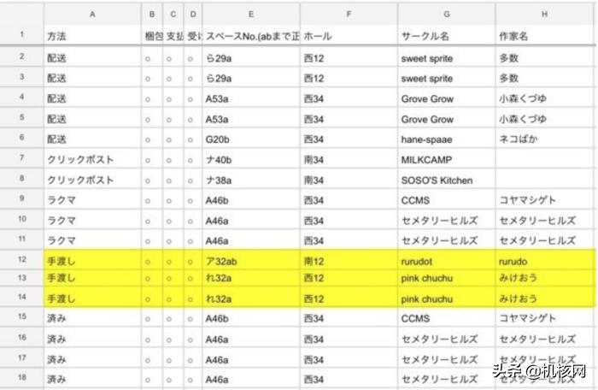Viewport: 598px width, 390px height.
Task: Click the 支払 header cell in column C
Action: pyautogui.click(x=174, y=36)
